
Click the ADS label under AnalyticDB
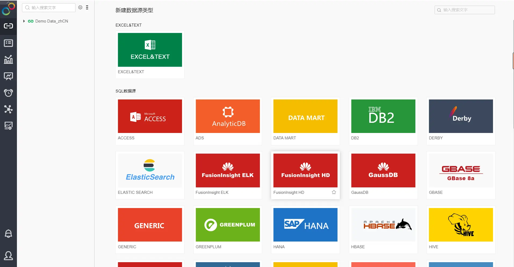[200, 138]
